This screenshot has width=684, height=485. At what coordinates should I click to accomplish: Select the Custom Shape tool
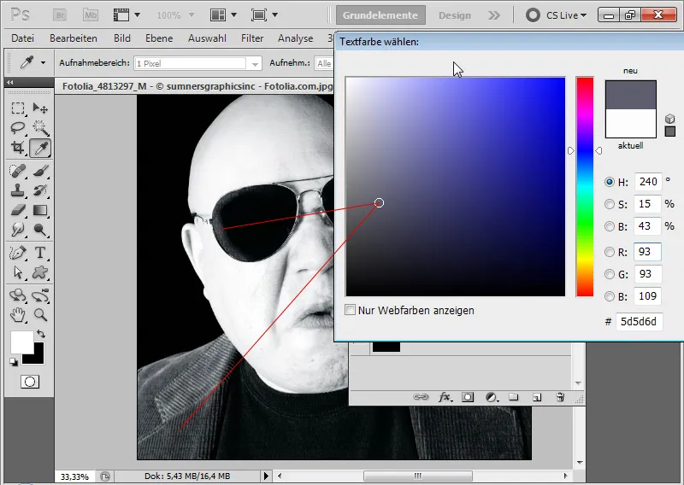point(40,272)
